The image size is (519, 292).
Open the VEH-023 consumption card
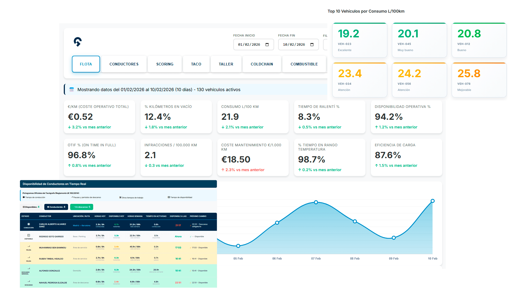pyautogui.click(x=360, y=40)
